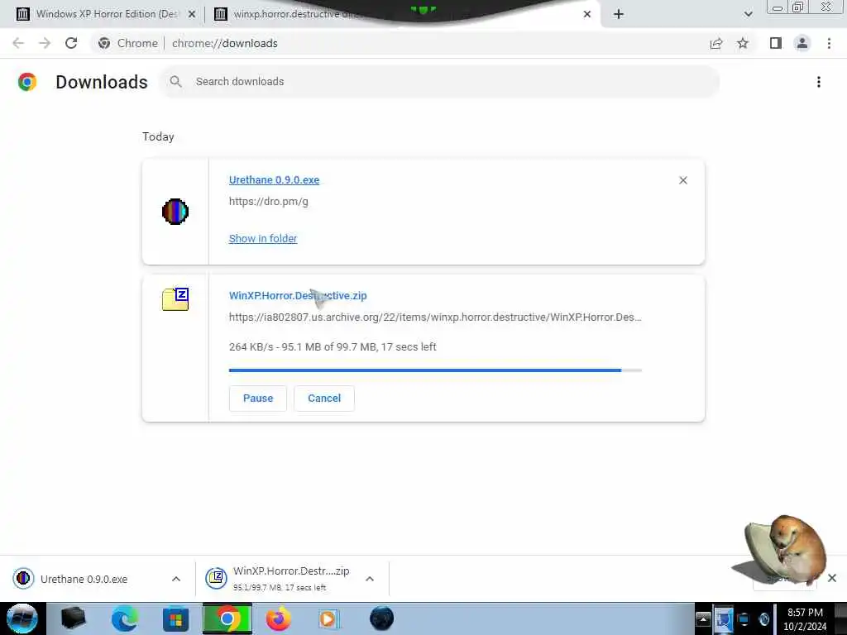Image resolution: width=847 pixels, height=635 pixels.
Task: Click WinXP.Horror.Destr zip in download shelf
Action: (x=277, y=578)
